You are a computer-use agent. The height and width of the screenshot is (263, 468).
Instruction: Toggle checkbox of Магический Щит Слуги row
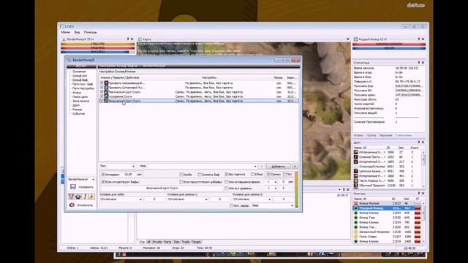[x=102, y=92]
